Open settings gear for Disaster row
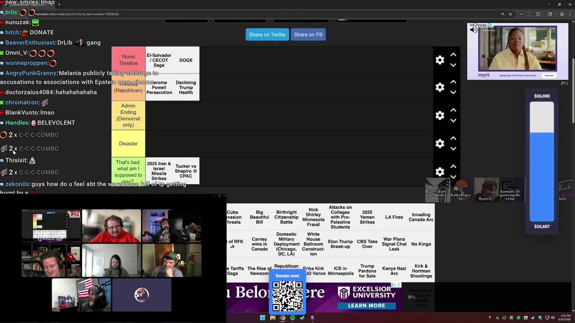Screen dimensions: 575x323 click(x=440, y=144)
